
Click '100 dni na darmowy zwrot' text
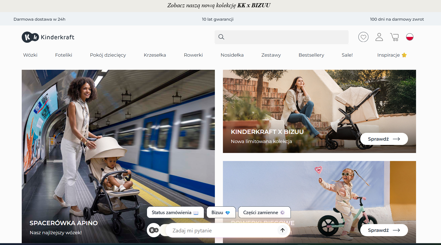tap(397, 19)
